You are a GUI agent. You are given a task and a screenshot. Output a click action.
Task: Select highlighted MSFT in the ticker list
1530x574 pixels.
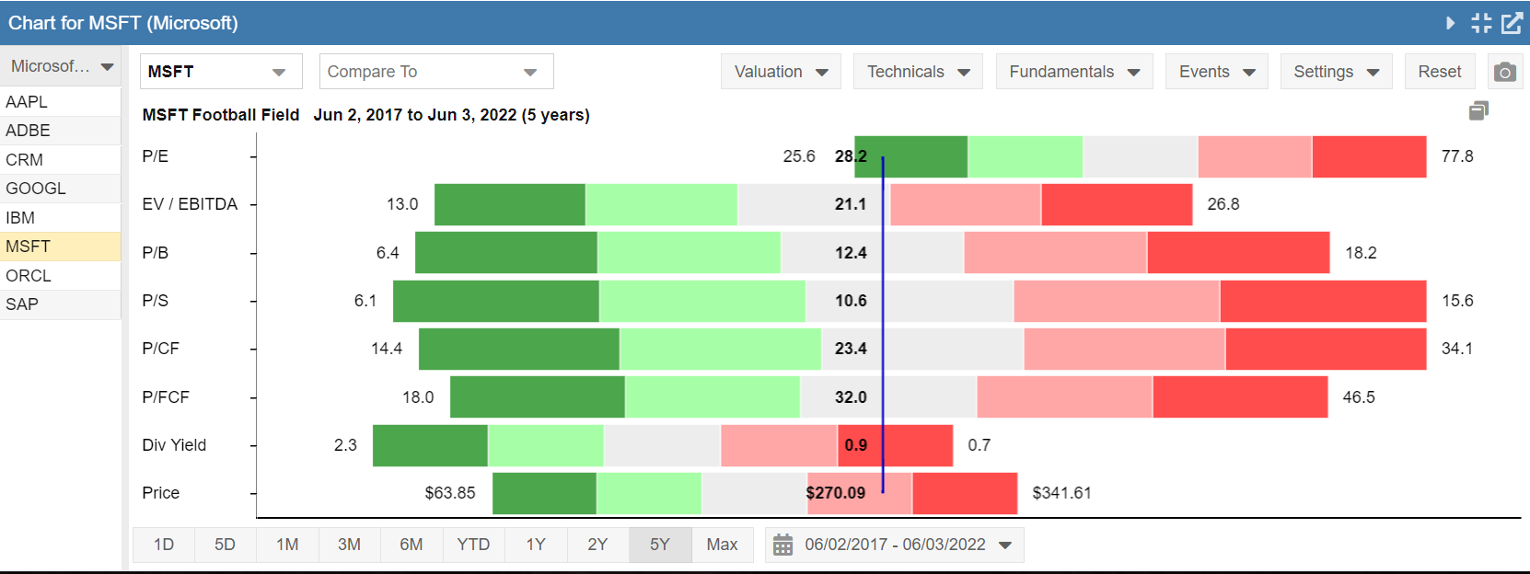click(61, 247)
